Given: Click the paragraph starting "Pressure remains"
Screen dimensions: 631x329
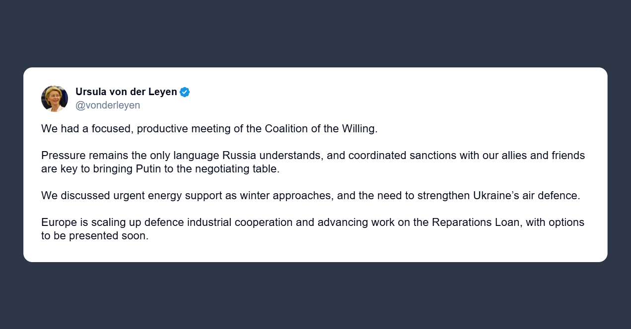Looking at the screenshot, I should coord(313,162).
